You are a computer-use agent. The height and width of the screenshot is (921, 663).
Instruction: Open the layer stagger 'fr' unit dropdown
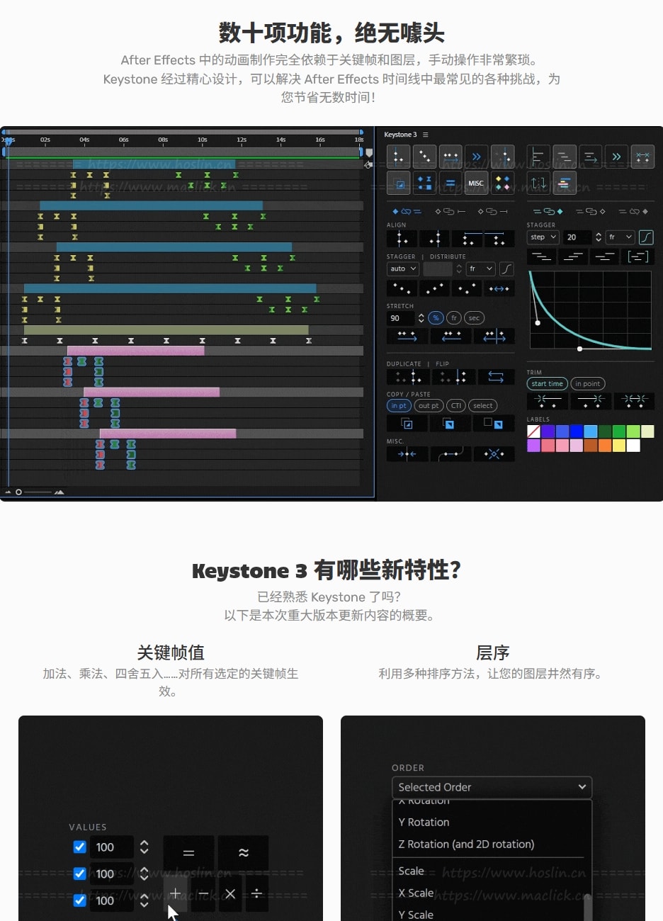tap(620, 237)
